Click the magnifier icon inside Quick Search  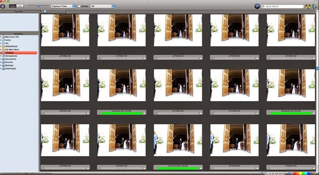(x=264, y=7)
